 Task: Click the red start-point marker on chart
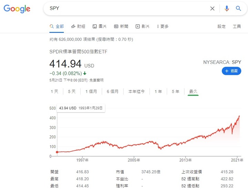[57, 152]
